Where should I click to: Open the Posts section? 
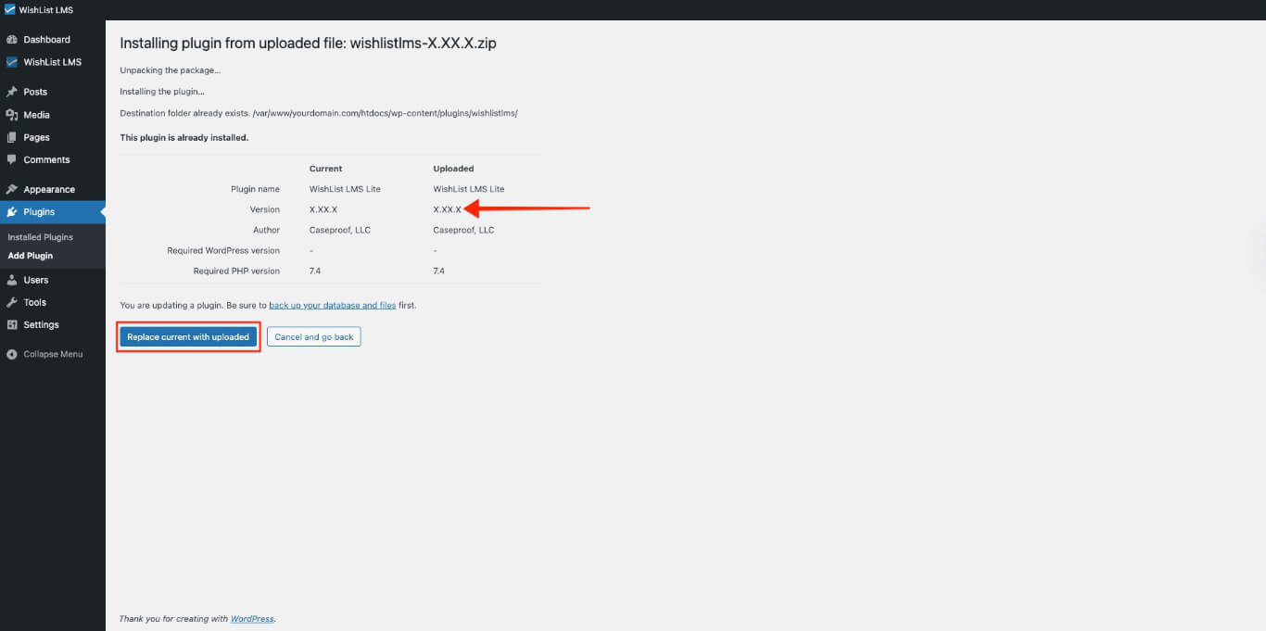(34, 92)
